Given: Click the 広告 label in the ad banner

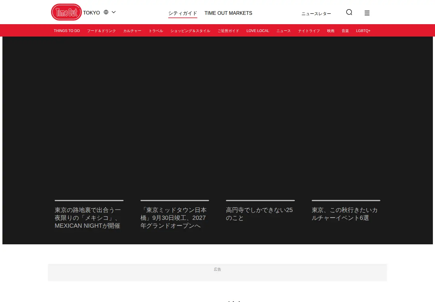Looking at the screenshot, I should tap(217, 269).
